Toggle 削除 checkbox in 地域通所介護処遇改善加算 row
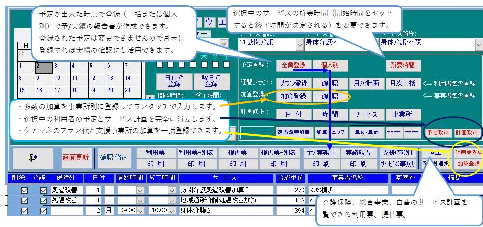 click(x=24, y=200)
